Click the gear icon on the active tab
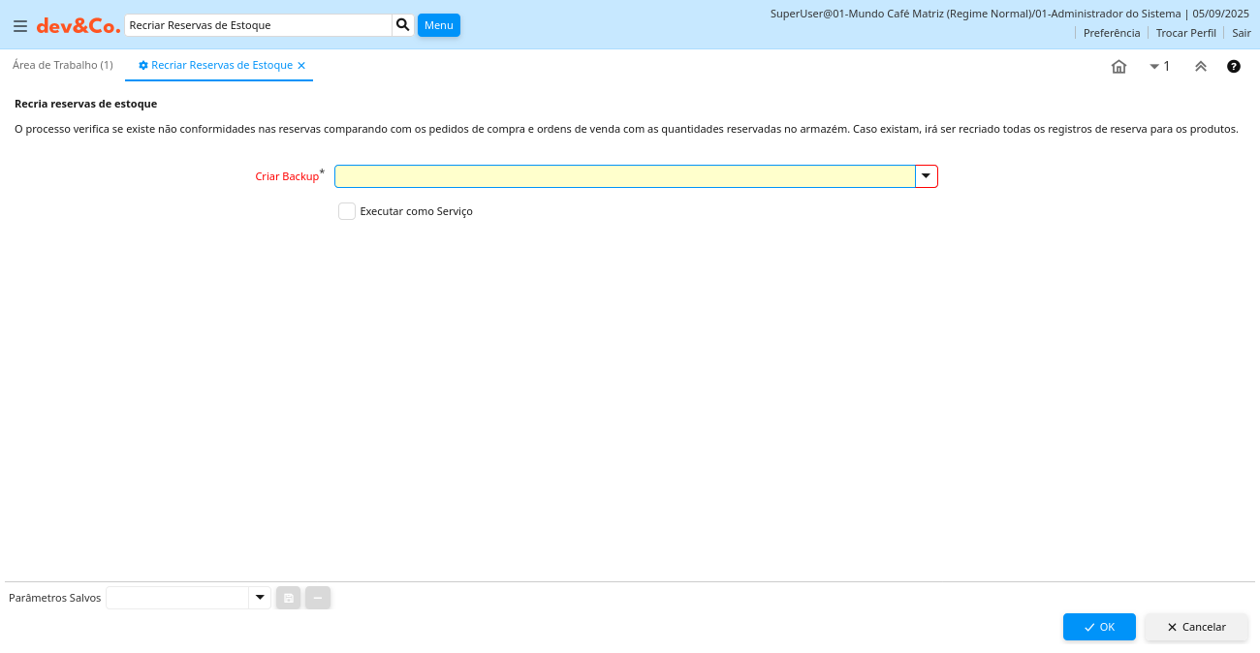The width and height of the screenshot is (1260, 653). tap(143, 65)
